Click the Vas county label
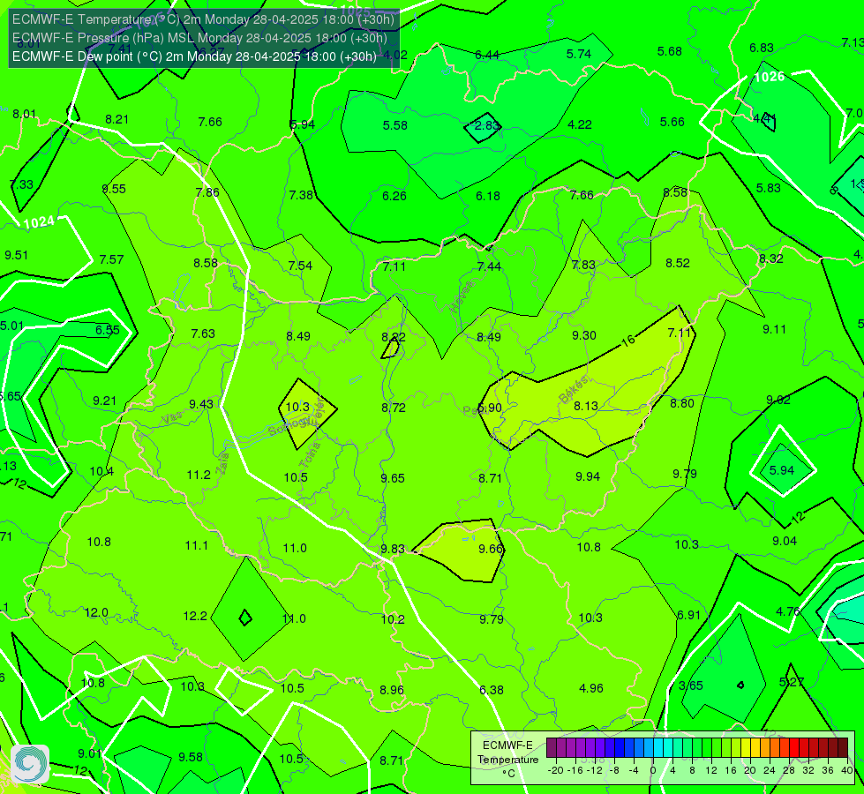The image size is (864, 794). (x=172, y=418)
